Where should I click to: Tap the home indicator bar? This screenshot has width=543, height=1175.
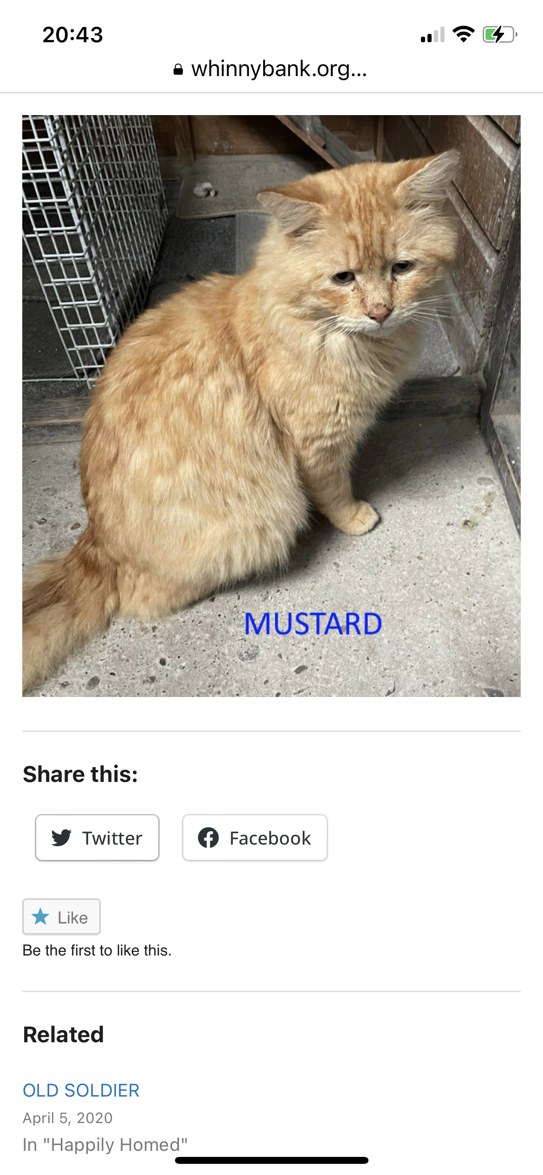(271, 1160)
